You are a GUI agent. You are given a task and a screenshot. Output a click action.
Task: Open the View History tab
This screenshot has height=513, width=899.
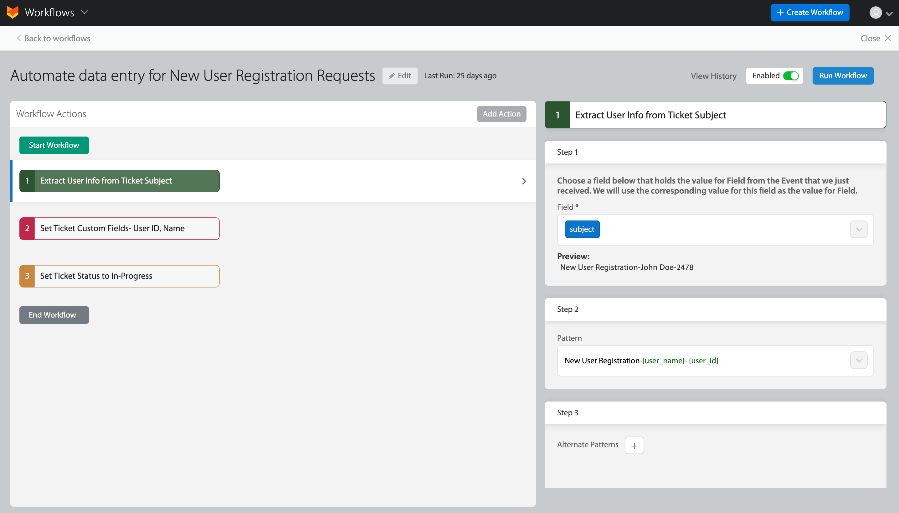[x=713, y=75]
